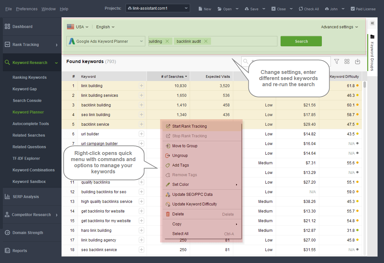Click the green Search button

pyautogui.click(x=301, y=41)
